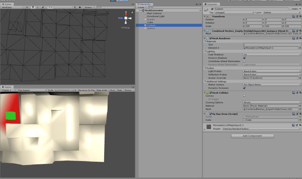Open Mesh Filter help icon
The height and width of the screenshot is (179, 302).
click(x=294, y=31)
